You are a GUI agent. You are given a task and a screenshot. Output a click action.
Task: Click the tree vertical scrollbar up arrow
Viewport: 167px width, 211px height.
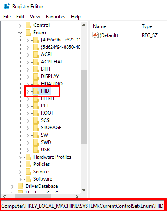[x=84, y=25]
